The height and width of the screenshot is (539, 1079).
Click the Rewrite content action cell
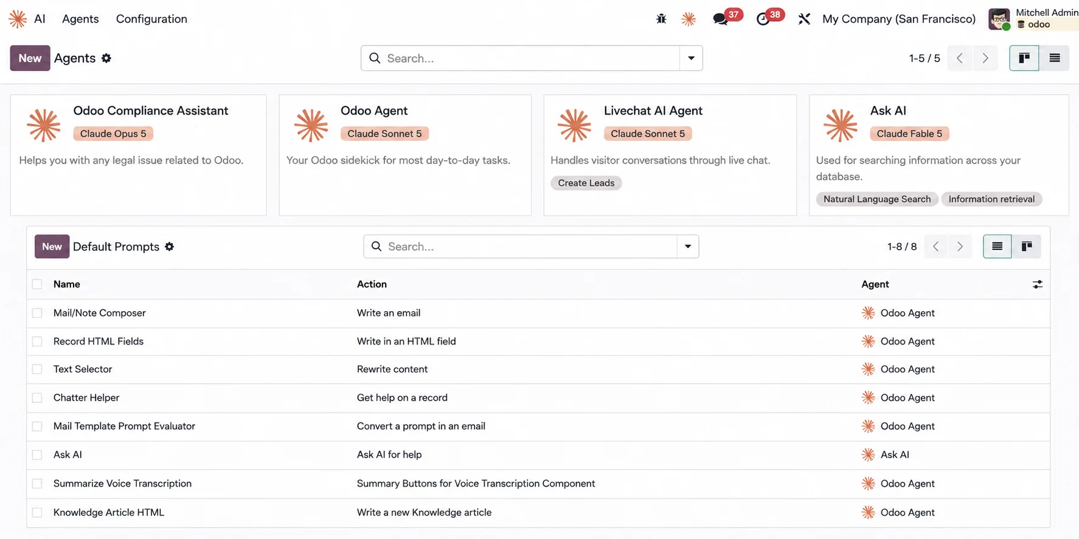pyautogui.click(x=392, y=369)
